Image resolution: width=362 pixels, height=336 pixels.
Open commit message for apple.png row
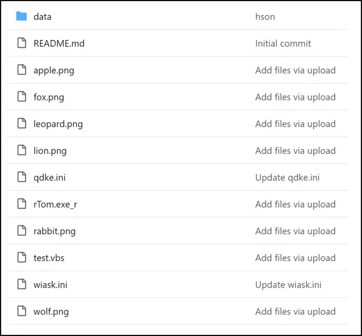tap(295, 70)
